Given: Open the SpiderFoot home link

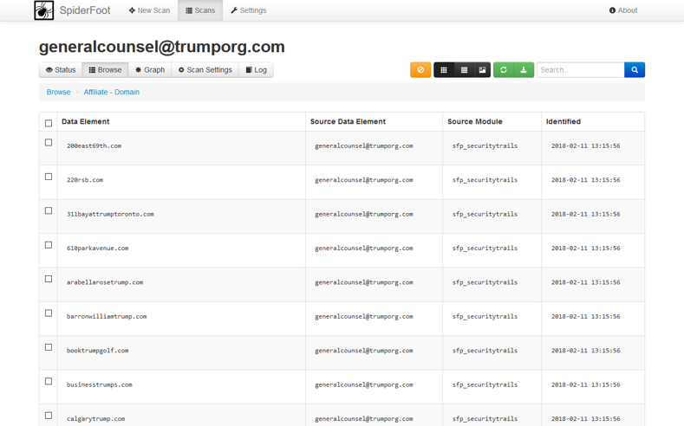Looking at the screenshot, I should pos(85,10).
